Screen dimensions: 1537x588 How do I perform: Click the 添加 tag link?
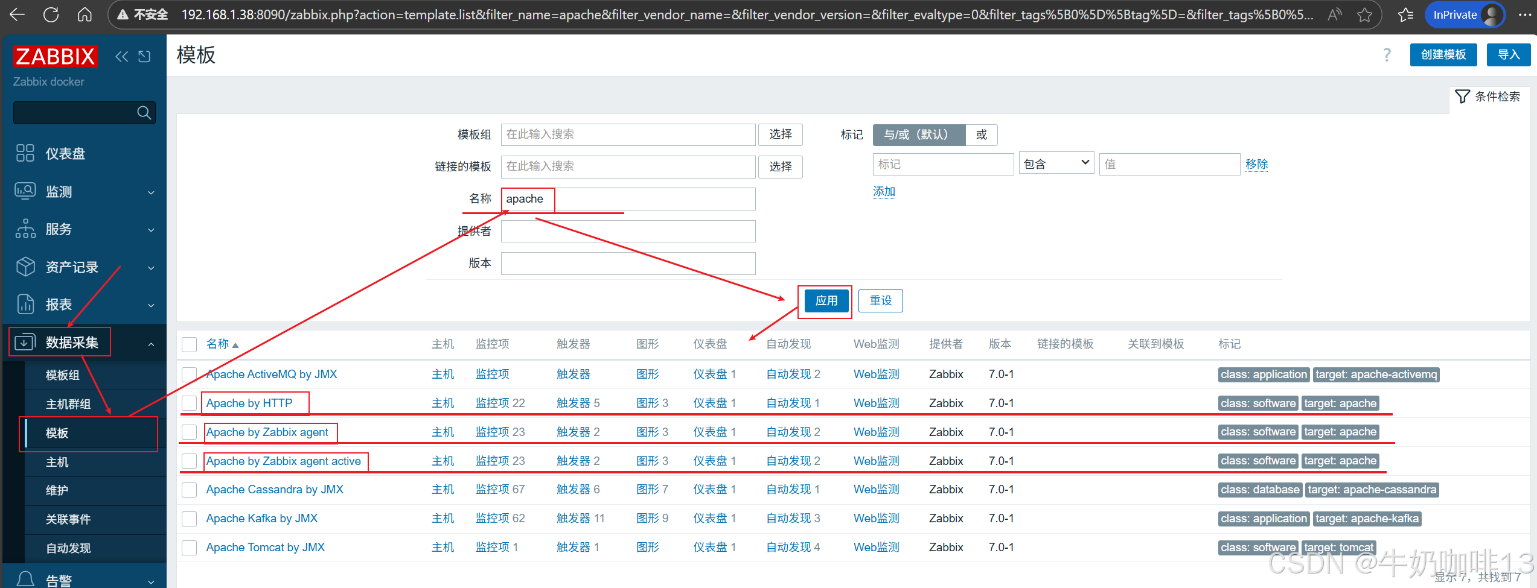click(x=884, y=192)
